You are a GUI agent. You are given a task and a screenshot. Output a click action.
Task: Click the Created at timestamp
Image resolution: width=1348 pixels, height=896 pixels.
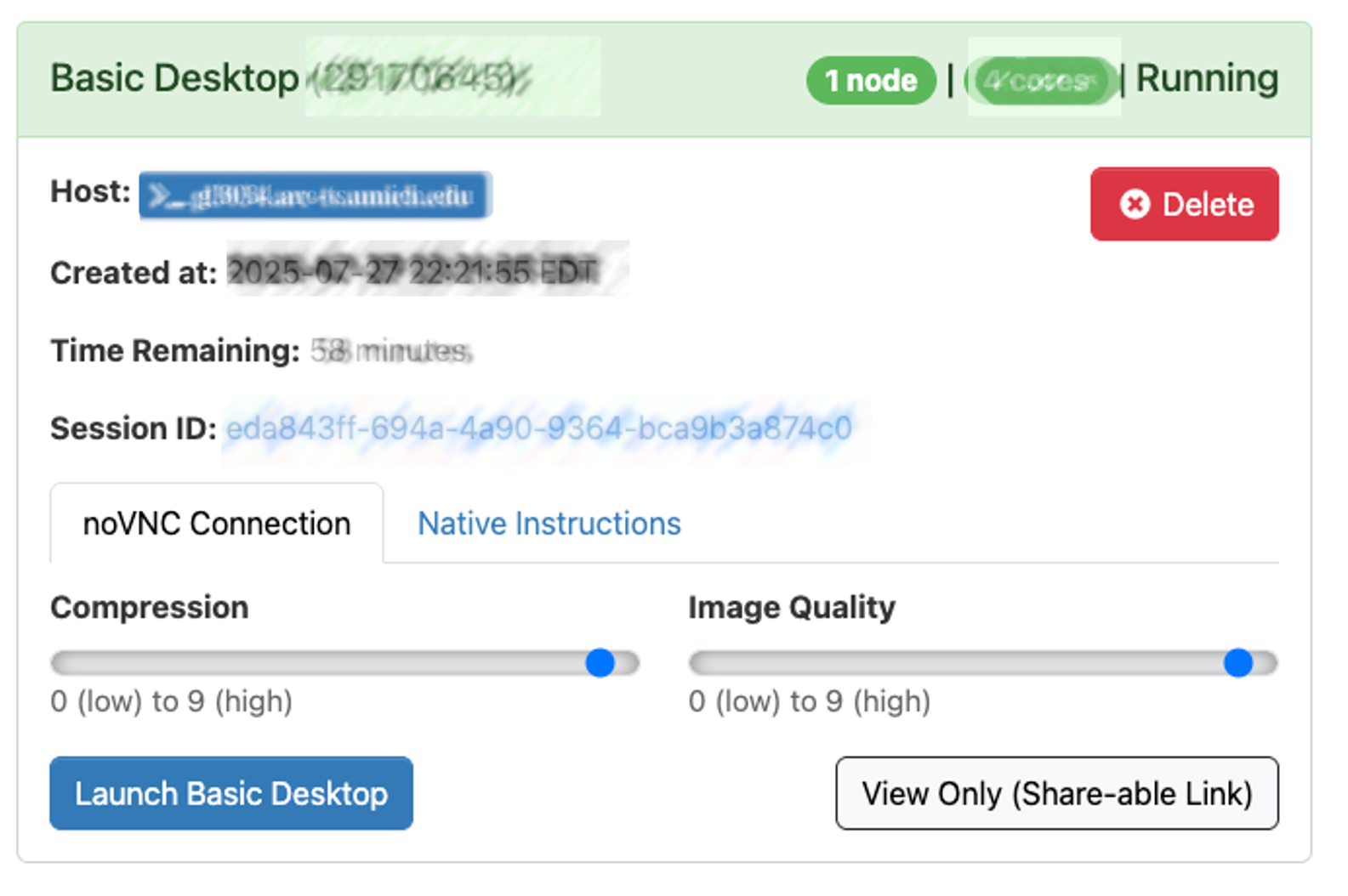pyautogui.click(x=414, y=272)
